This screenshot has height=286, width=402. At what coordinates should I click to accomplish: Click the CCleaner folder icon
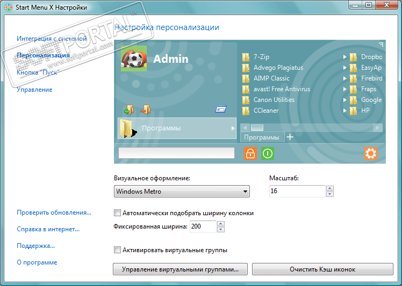246,111
